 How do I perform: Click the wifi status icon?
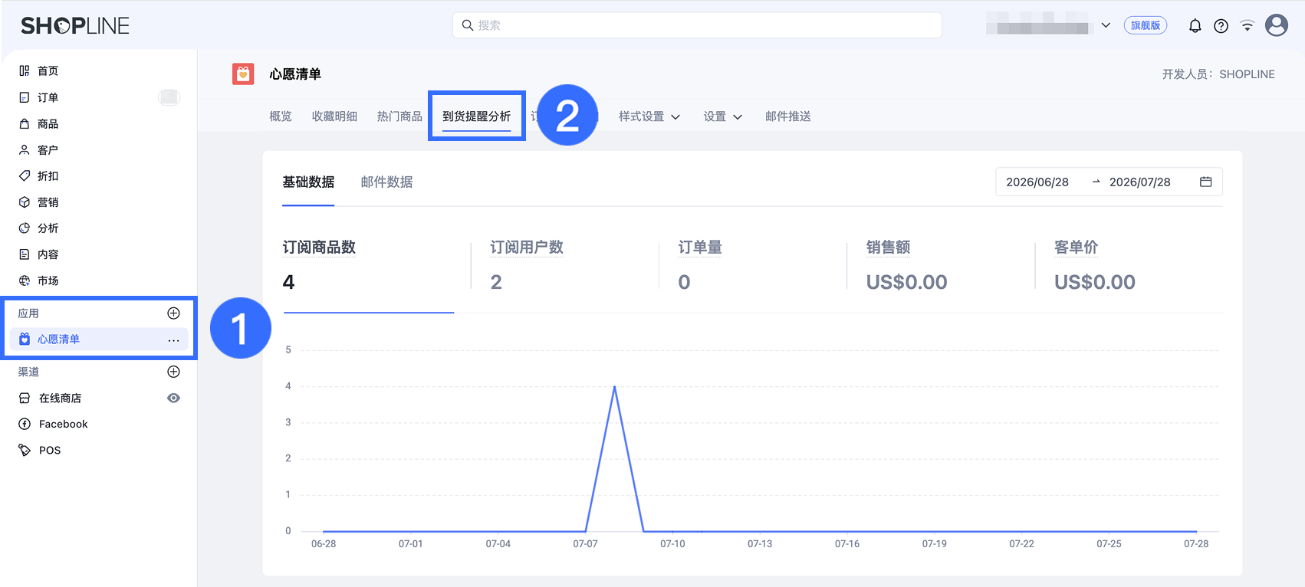coord(1247,26)
